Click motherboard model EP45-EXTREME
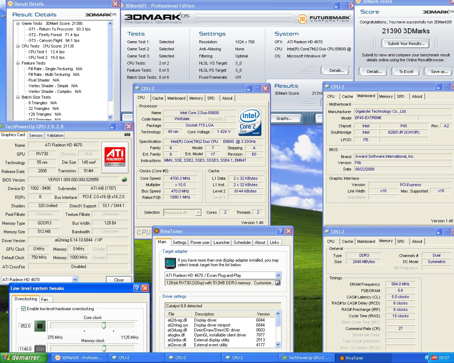The image size is (454, 363). pyautogui.click(x=386, y=118)
